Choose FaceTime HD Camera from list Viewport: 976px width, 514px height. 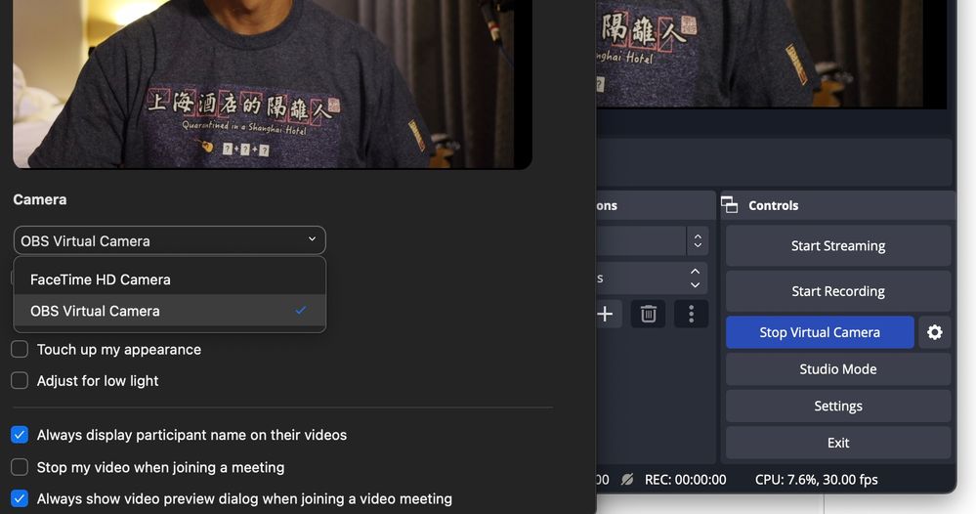click(169, 279)
